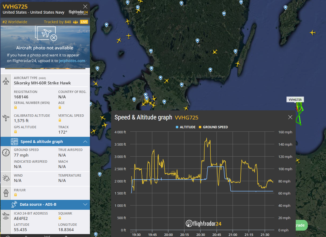Click the VVHG725 callsign title in the panel header

coord(15,7)
